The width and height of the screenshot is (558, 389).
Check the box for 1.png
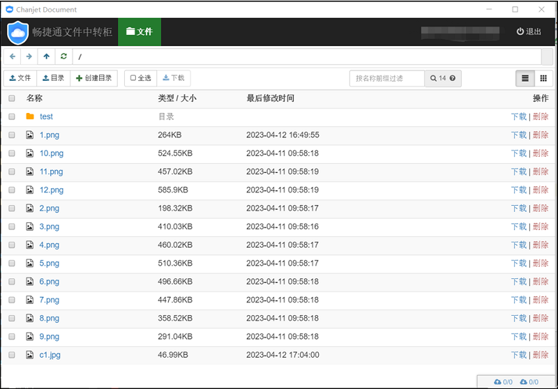tap(12, 135)
